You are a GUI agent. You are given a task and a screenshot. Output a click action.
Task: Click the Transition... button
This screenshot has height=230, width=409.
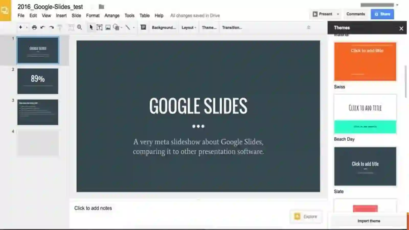click(232, 27)
